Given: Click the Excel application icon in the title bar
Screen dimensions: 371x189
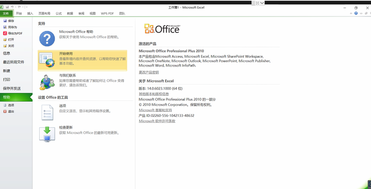Looking at the screenshot, I should [x=1, y=7].
